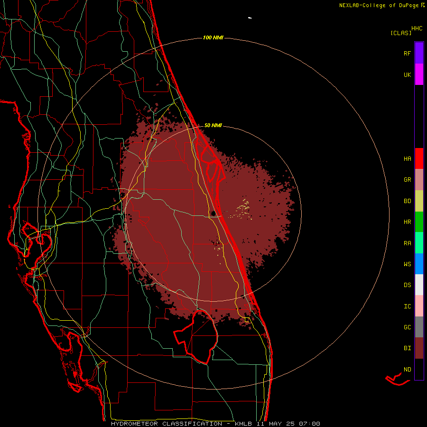Click the RF legend label
Image resolution: width=427 pixels, height=427 pixels.
[x=407, y=53]
